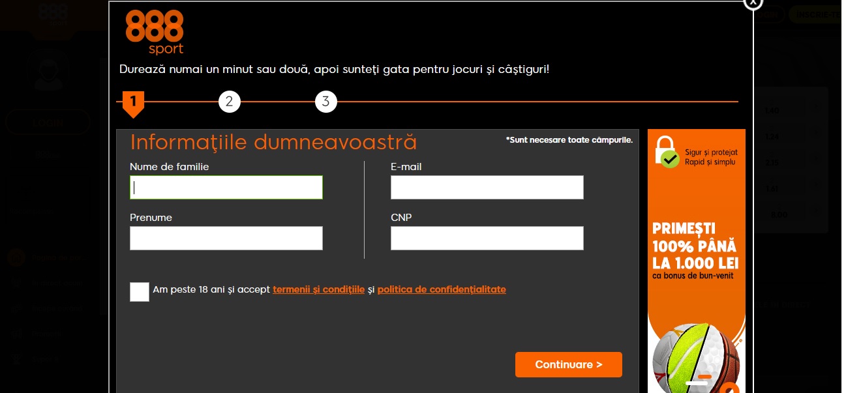
Task: Select the CNP input field
Action: 487,239
